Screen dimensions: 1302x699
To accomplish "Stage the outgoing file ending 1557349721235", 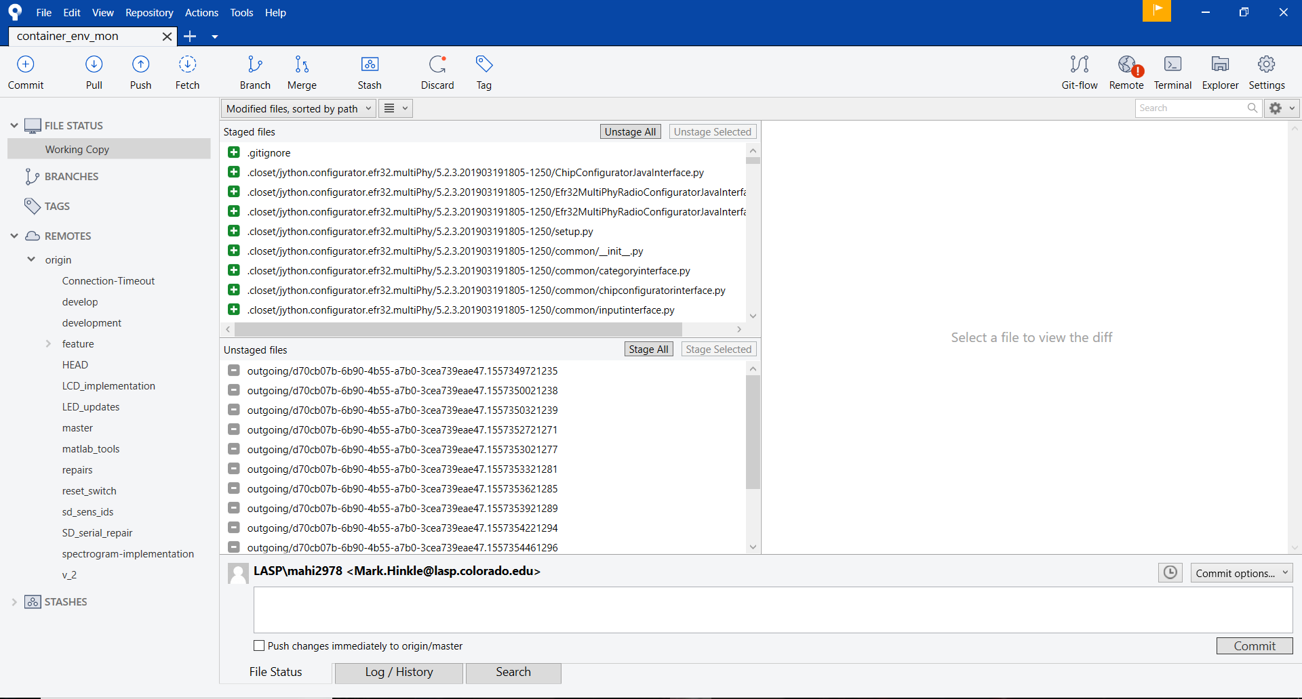I will [234, 370].
